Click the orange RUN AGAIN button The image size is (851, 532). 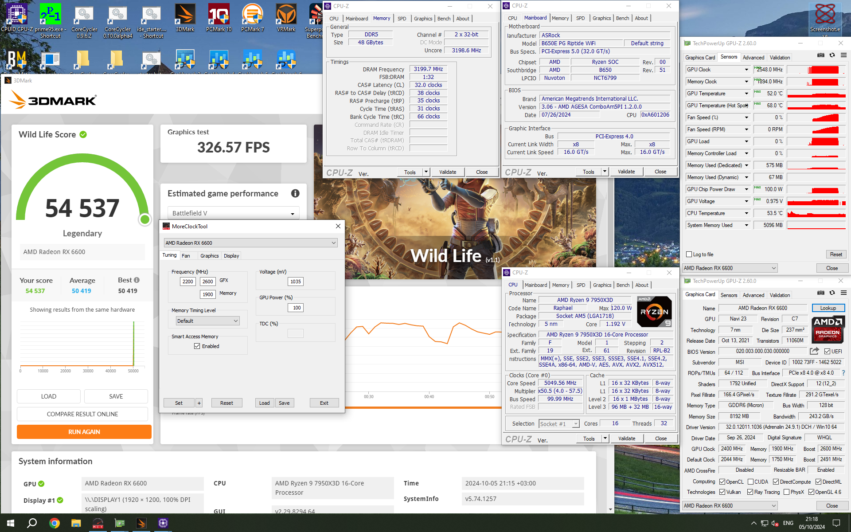tap(84, 432)
